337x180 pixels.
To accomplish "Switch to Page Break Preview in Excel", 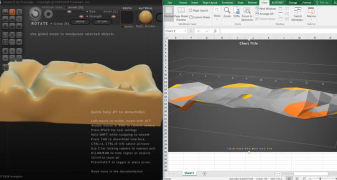I will coord(181,14).
